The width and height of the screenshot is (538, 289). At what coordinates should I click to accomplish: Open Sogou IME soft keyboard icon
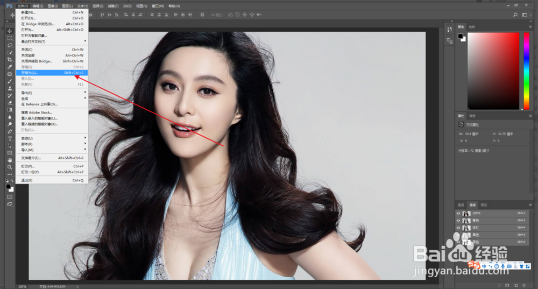509,266
